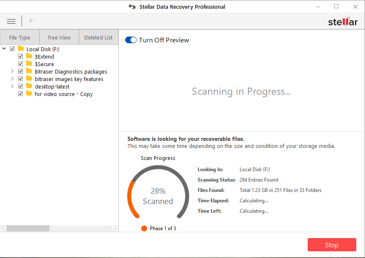Click the Local Disk (F:) folder icon
The width and height of the screenshot is (365, 258).
point(20,49)
